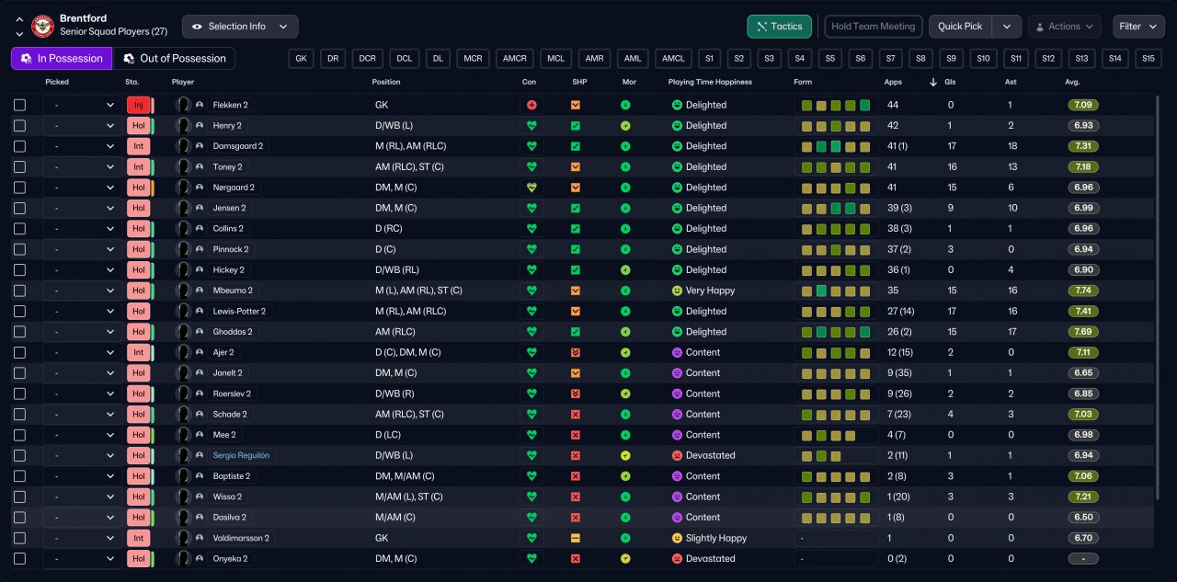The image size is (1177, 582).
Task: Switch to the Out of Possession tab
Action: click(x=174, y=59)
